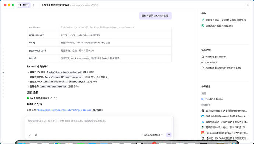
Task: Open the SOLO Auto Model dropdown
Action: [153, 135]
